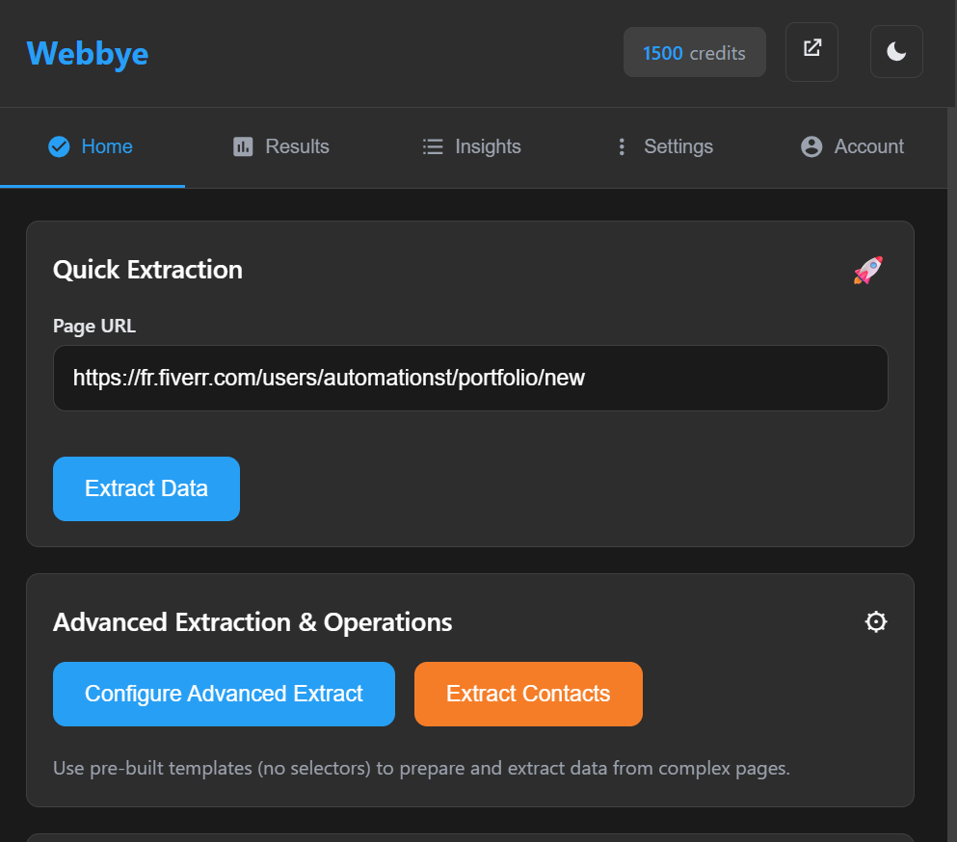The height and width of the screenshot is (842, 957).
Task: Click the Settings three-dot icon
Action: point(622,146)
